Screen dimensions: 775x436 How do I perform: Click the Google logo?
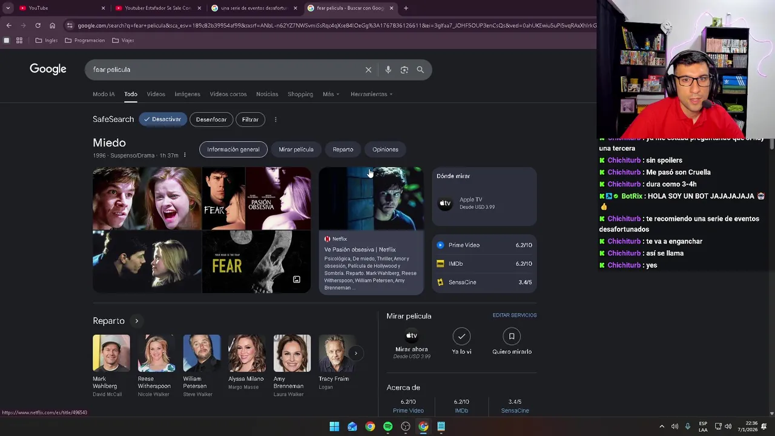tap(48, 69)
